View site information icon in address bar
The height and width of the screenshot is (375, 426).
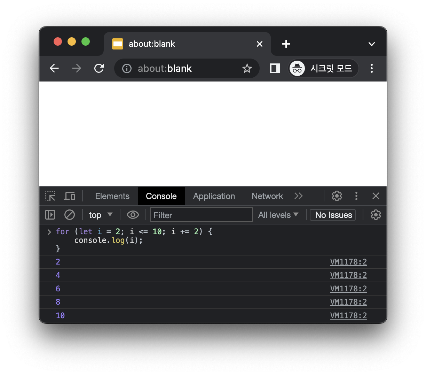tap(127, 68)
